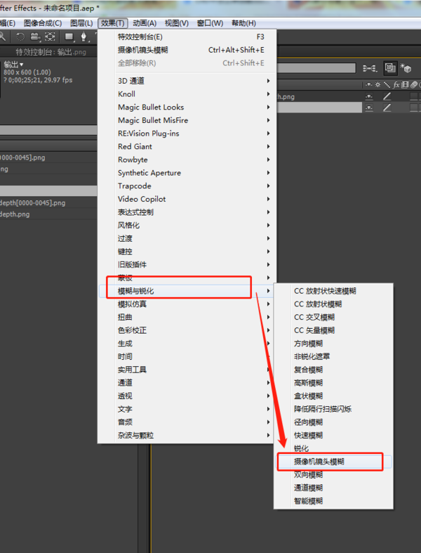Open the 窗口(W) menu
Screen dimensions: 421x553
tap(210, 23)
